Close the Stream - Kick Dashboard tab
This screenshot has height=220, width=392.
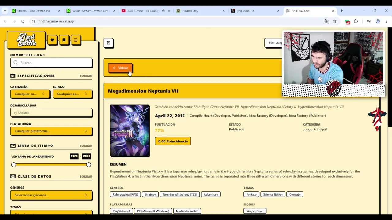(x=59, y=11)
